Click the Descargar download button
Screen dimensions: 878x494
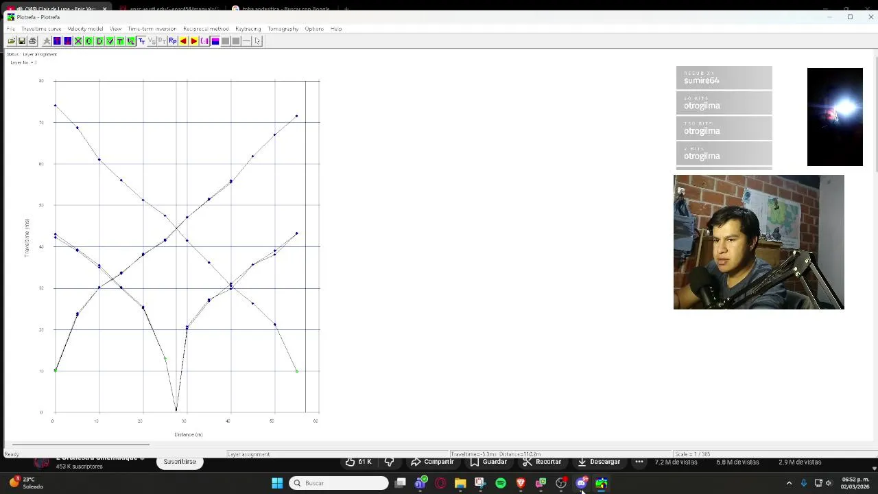click(598, 462)
